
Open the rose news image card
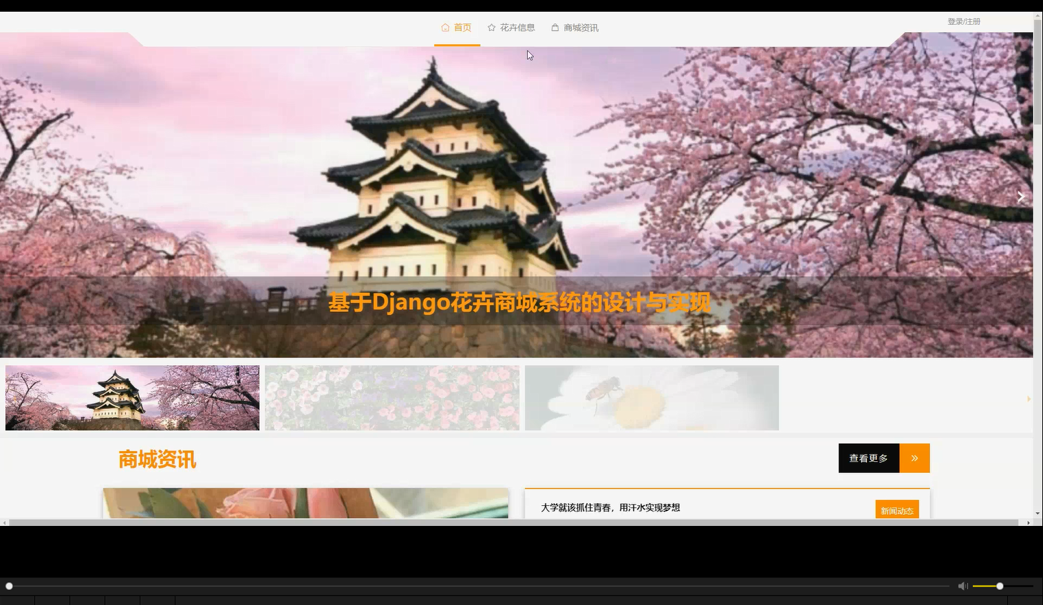point(305,503)
